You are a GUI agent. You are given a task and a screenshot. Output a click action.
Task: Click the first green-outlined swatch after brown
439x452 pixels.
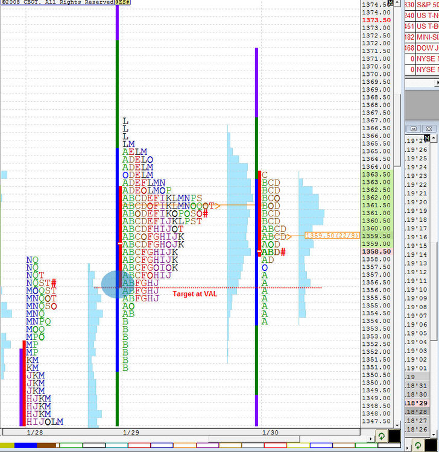pyautogui.click(x=71, y=445)
